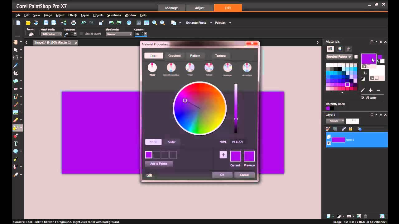
Task: Open the Gradient tab in Material Properties
Action: point(174,56)
